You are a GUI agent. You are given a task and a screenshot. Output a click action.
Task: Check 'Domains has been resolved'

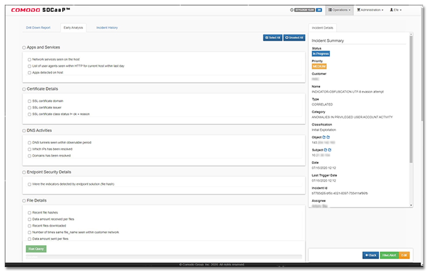pyautogui.click(x=29, y=156)
